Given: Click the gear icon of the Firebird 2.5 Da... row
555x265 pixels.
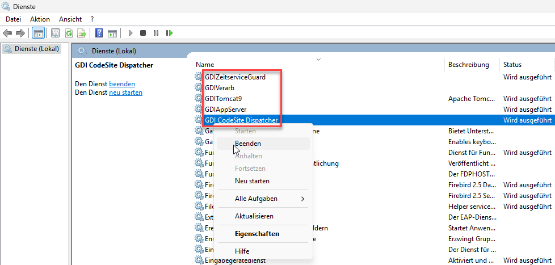Looking at the screenshot, I should tap(199, 184).
